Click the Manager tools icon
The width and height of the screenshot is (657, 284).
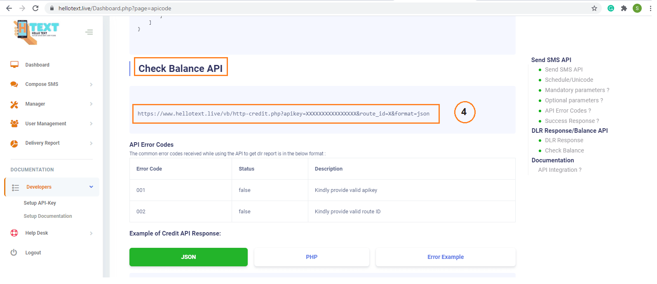coord(14,104)
